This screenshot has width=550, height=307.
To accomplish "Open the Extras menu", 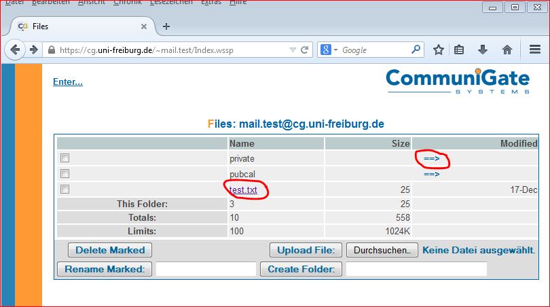I will 210,3.
